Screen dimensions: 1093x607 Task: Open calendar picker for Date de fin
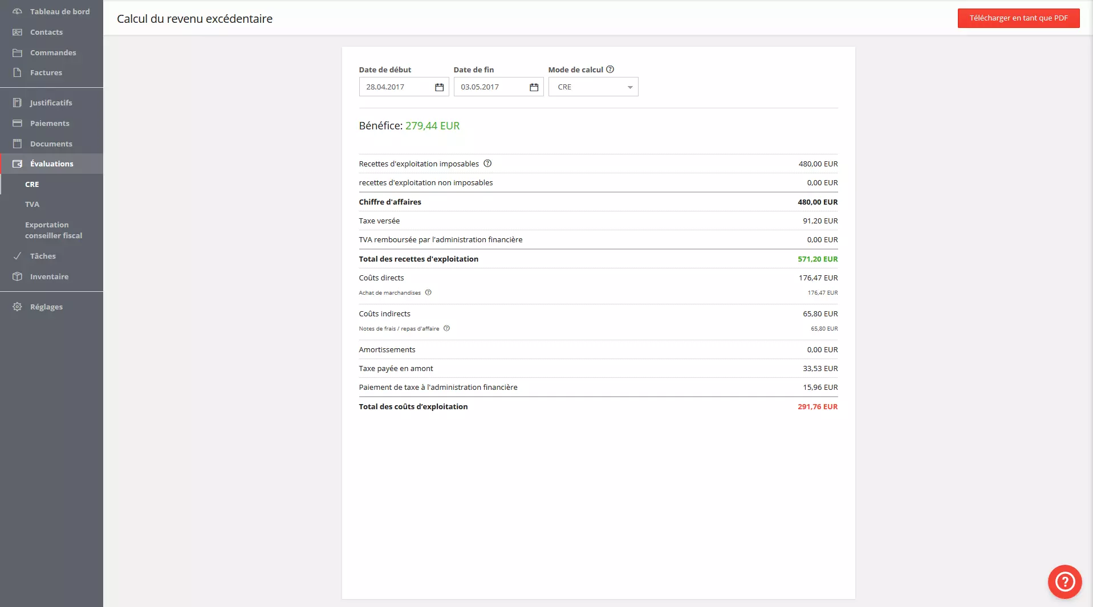534,87
